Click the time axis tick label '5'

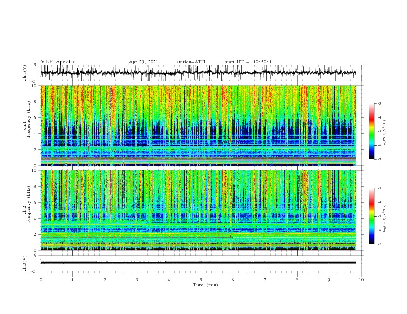coord(201,280)
